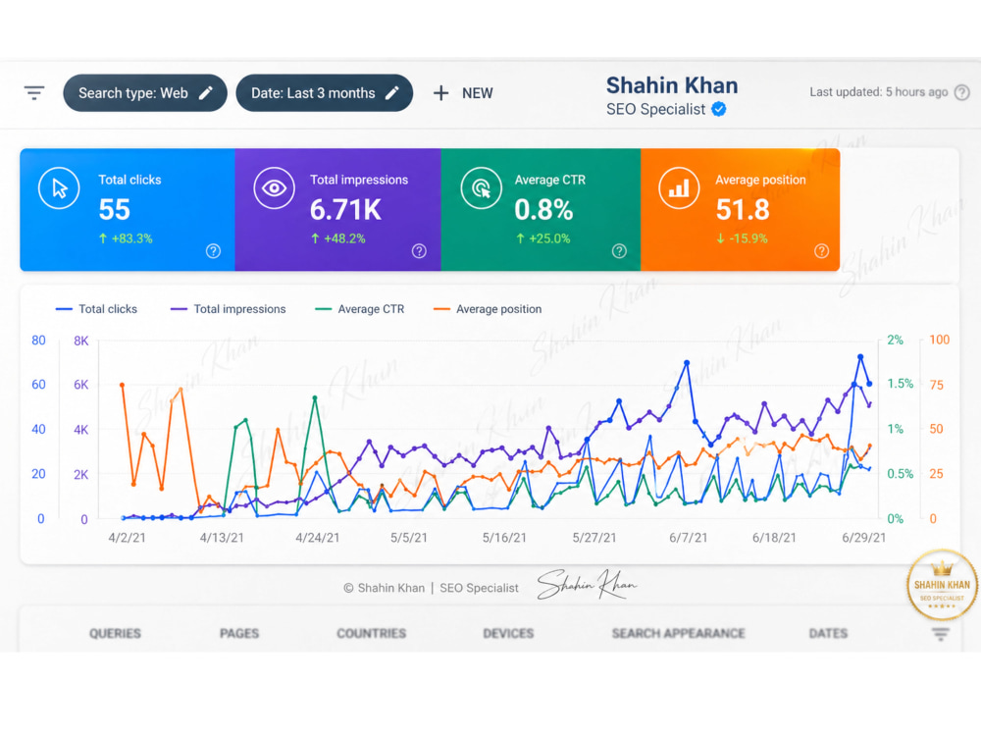Switch to the PAGES tab
The image size is (981, 736).
(x=239, y=633)
